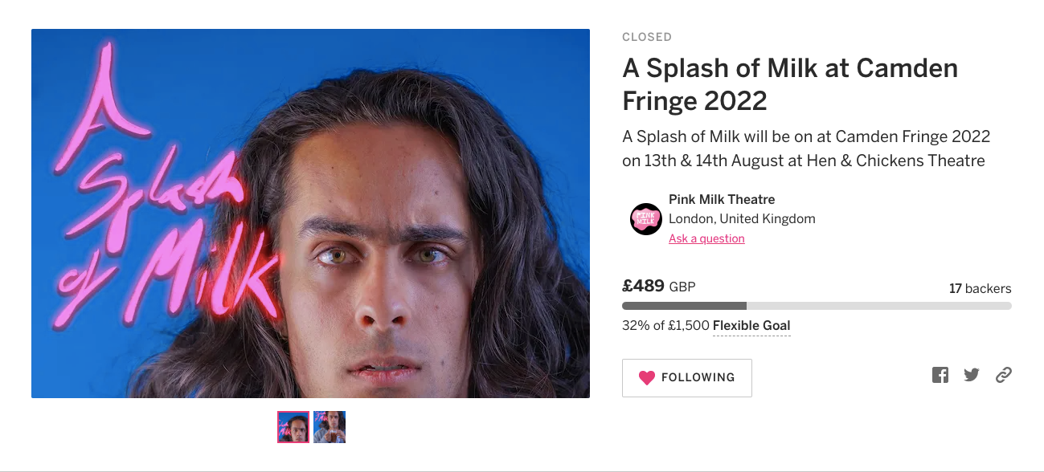This screenshot has width=1044, height=472.
Task: Open Pink Milk Theatre organizer name
Action: point(722,199)
